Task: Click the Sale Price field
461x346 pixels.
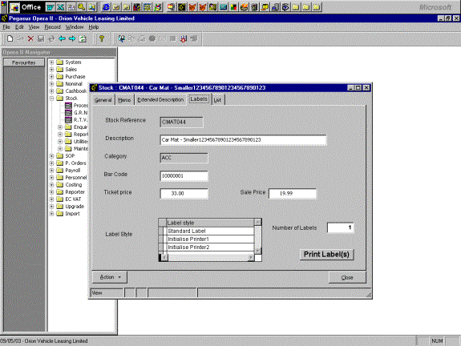Action: point(293,194)
